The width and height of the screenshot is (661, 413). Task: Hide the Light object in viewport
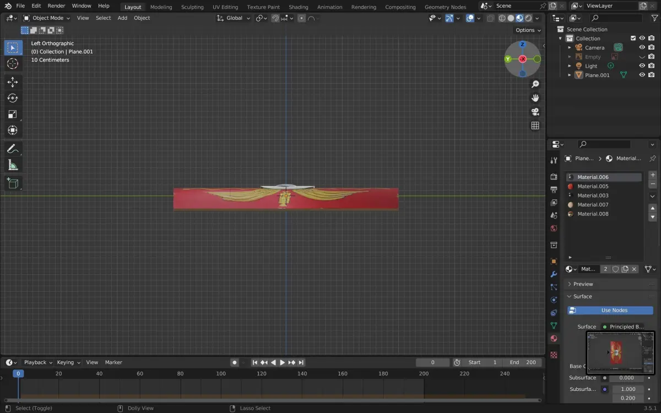click(642, 66)
